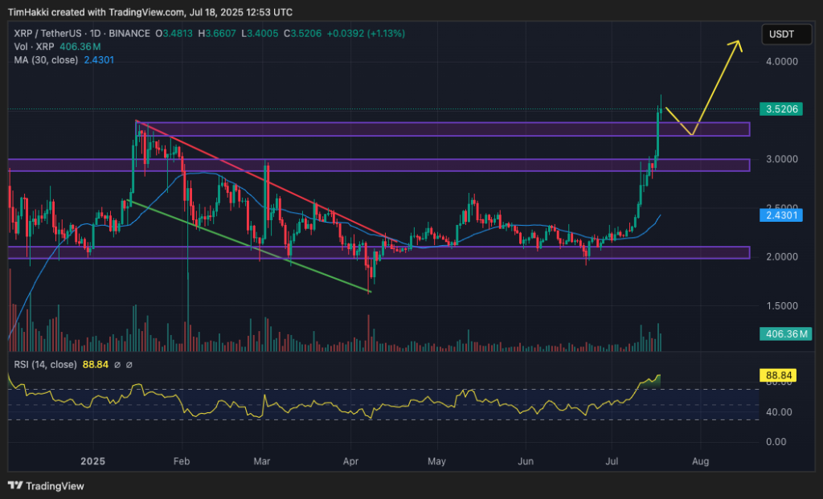Click the green last-price label 3.5206
Screen dimensions: 823x499
(x=780, y=108)
